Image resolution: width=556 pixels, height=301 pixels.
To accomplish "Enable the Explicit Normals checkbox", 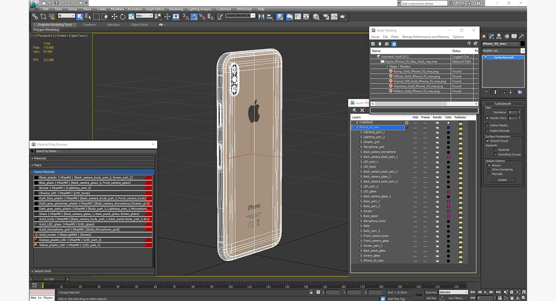I will [x=487, y=131].
